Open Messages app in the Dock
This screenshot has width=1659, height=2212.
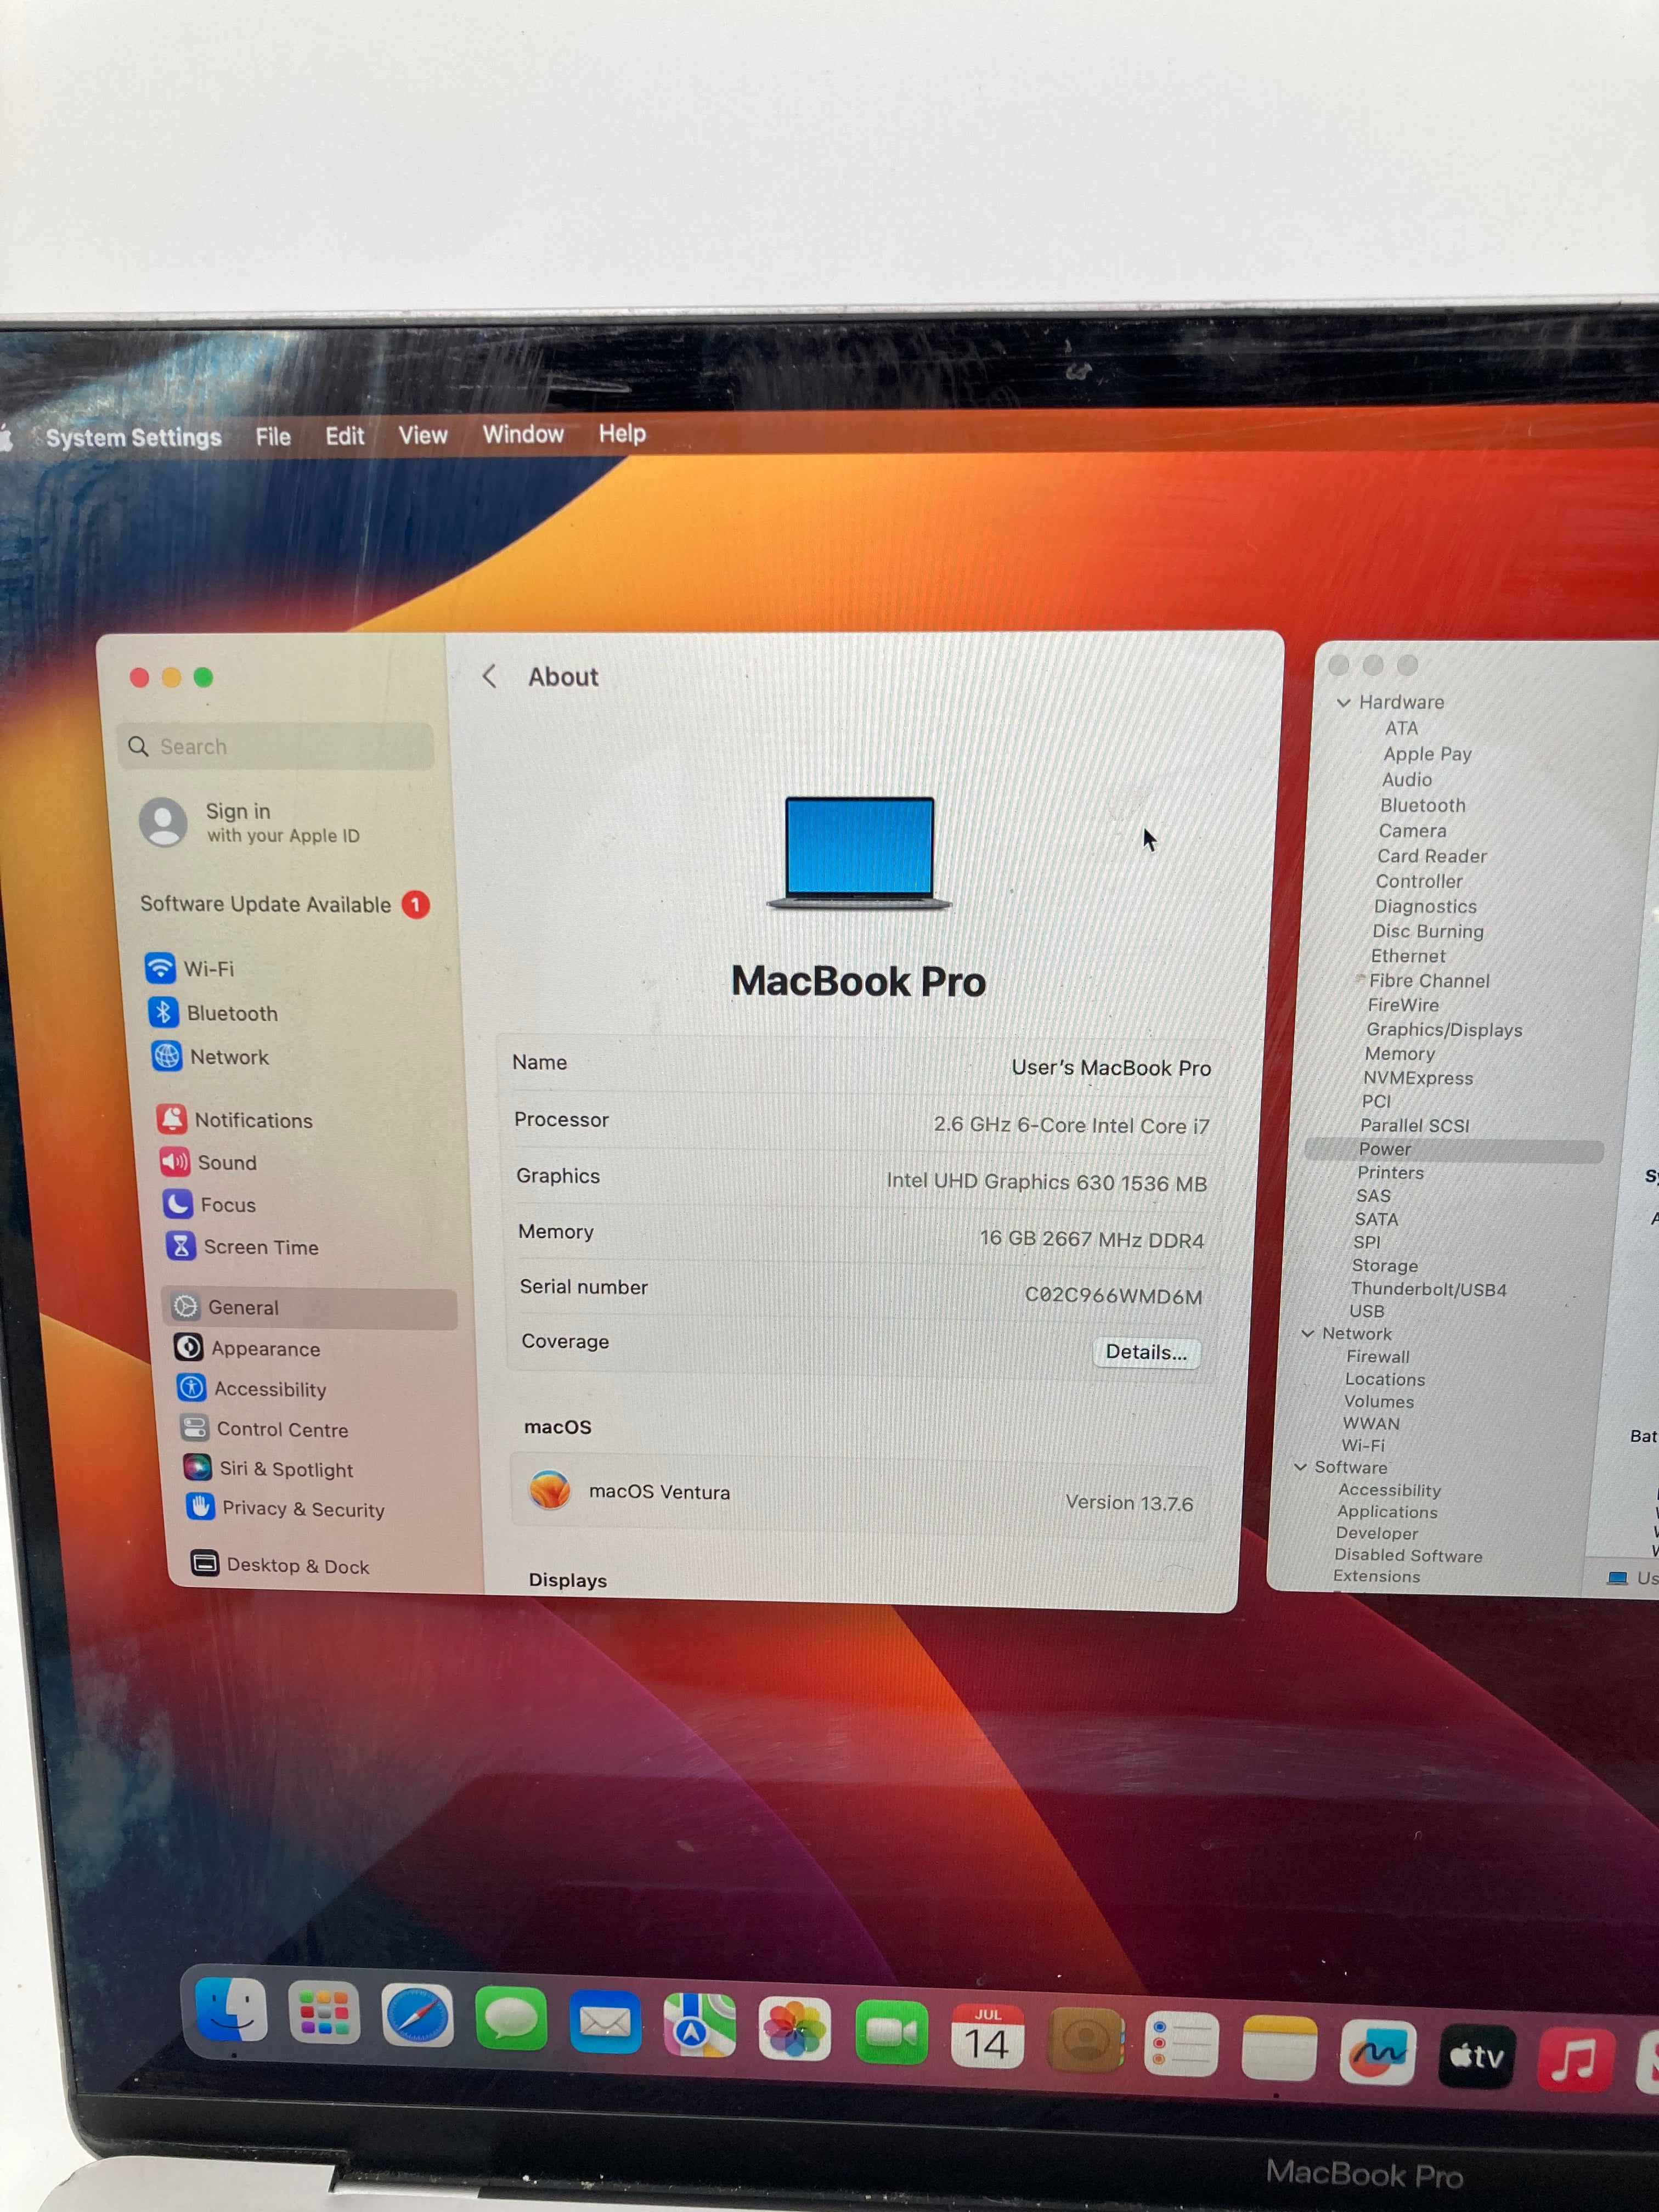511,2019
